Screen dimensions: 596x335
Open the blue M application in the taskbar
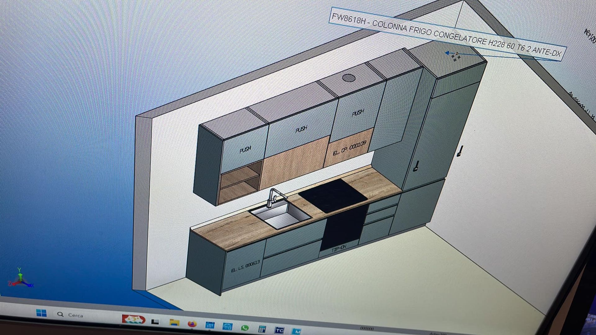[296, 331]
